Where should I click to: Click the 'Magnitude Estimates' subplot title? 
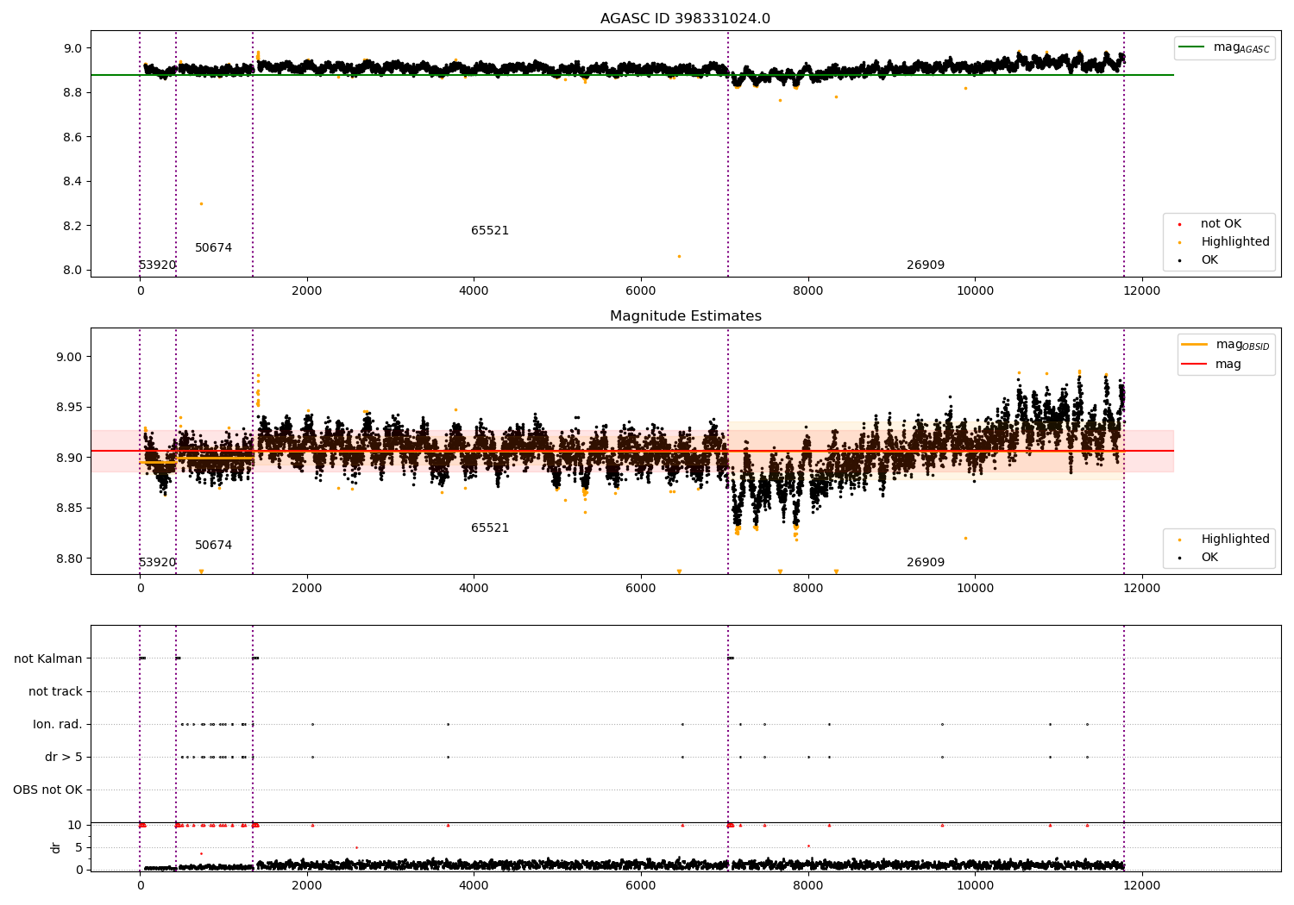[685, 316]
